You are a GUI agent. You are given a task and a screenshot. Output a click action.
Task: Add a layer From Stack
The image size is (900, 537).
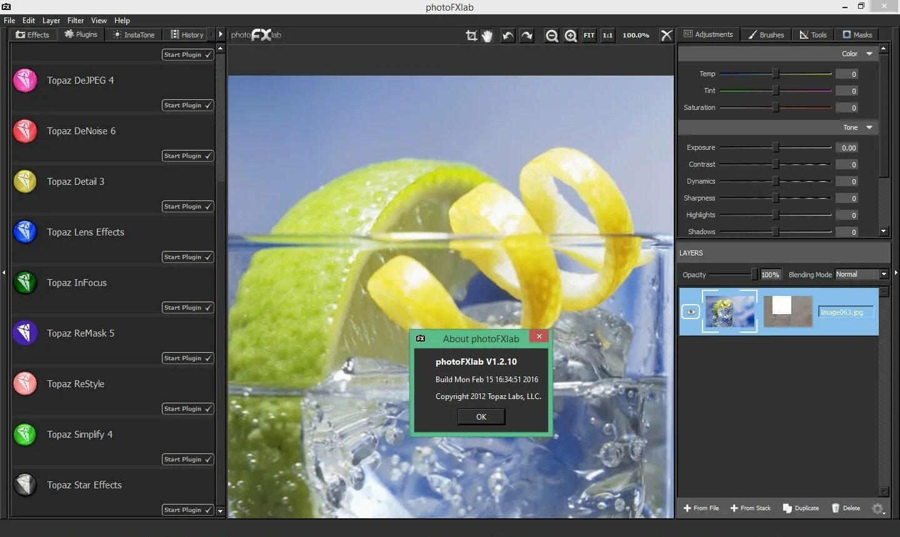pyautogui.click(x=751, y=508)
